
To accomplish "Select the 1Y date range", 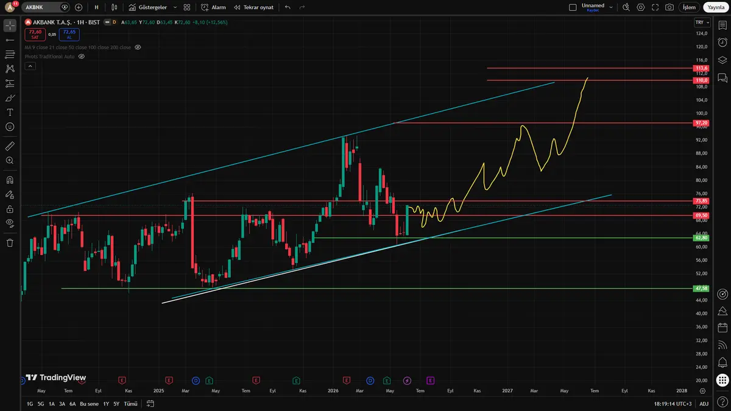I will (x=106, y=404).
